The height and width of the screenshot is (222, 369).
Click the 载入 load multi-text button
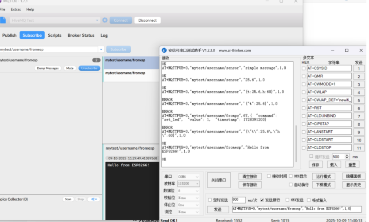coord(334,165)
